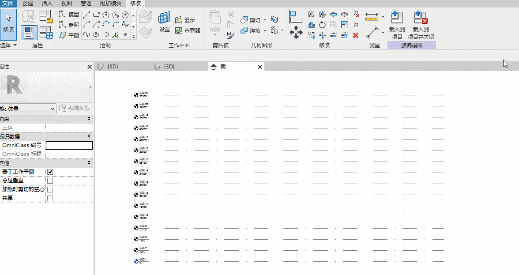This screenshot has width=519, height=275.
Task: Check the 总是垂直 checkbox
Action: pyautogui.click(x=50, y=181)
